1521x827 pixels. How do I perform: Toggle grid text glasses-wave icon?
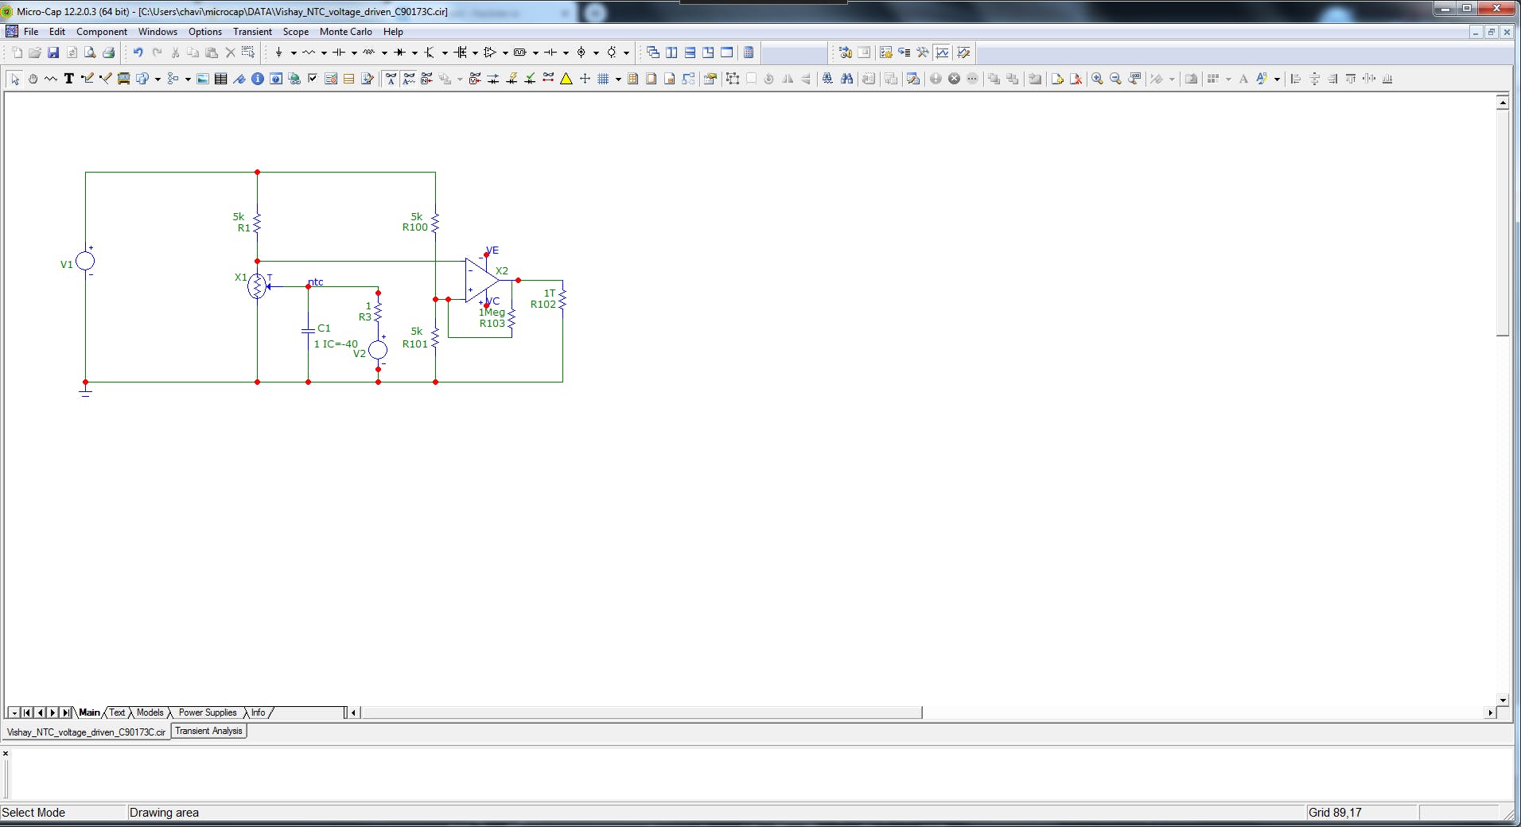(409, 79)
